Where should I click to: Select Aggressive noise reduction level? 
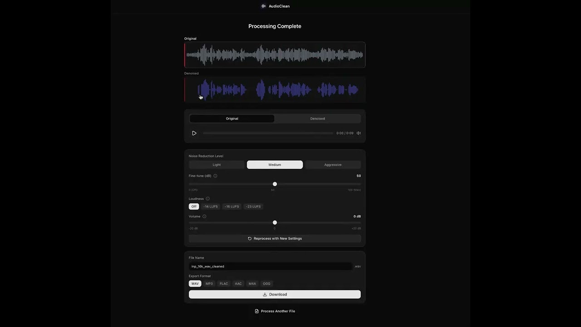(x=333, y=164)
